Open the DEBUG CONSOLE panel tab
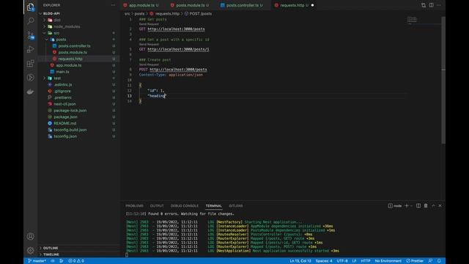Image resolution: width=469 pixels, height=264 pixels. click(x=184, y=205)
